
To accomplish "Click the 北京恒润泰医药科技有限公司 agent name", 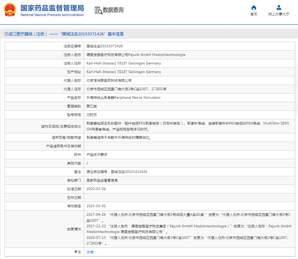I will pyautogui.click(x=109, y=80).
